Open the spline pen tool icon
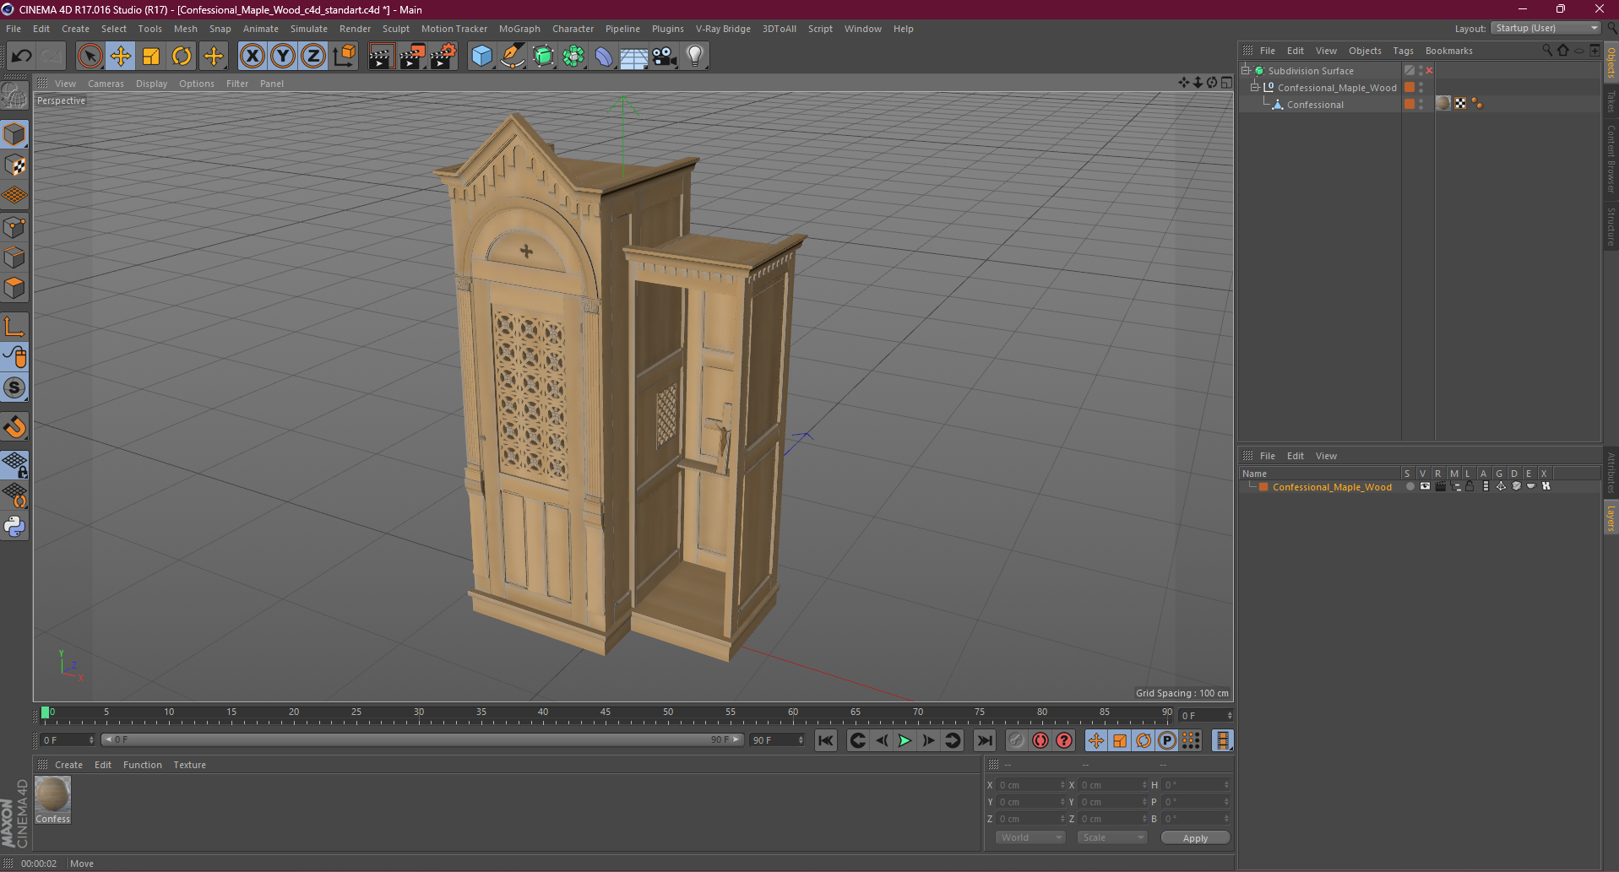The image size is (1619, 872). point(513,56)
